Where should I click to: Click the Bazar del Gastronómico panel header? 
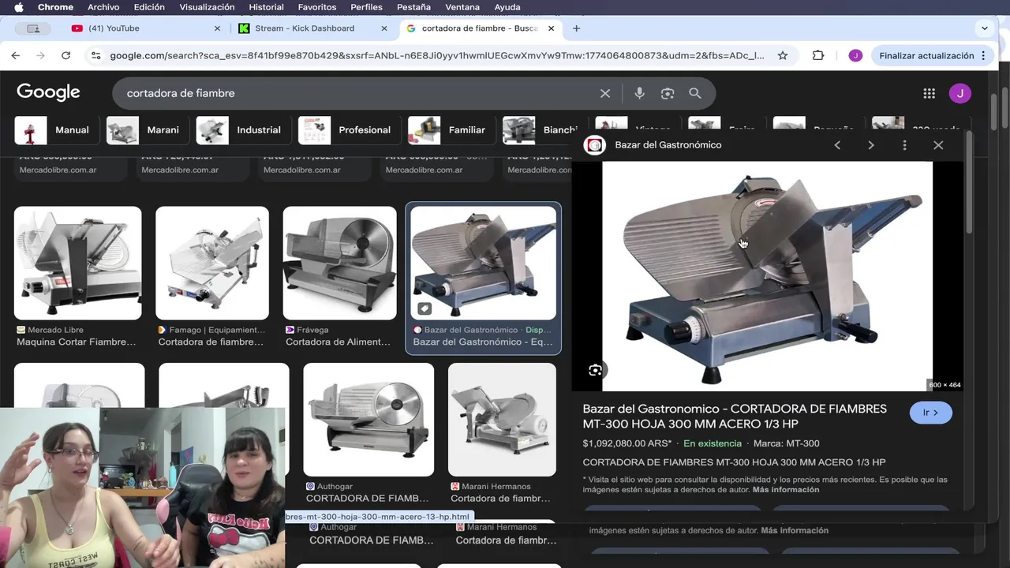pyautogui.click(x=668, y=145)
